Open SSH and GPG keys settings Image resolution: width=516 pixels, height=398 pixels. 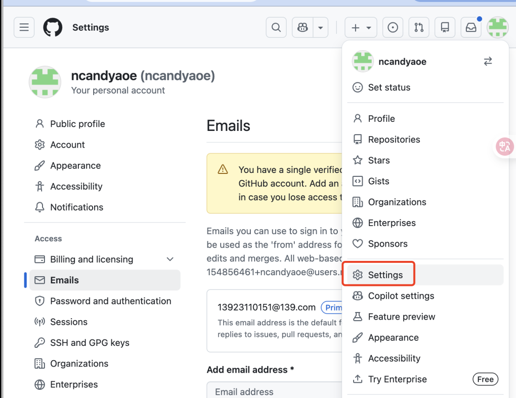89,343
